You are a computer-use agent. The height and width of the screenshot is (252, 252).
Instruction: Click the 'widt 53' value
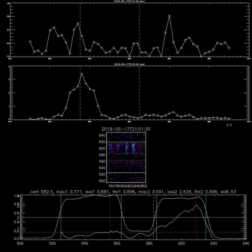pyautogui.click(x=228, y=192)
